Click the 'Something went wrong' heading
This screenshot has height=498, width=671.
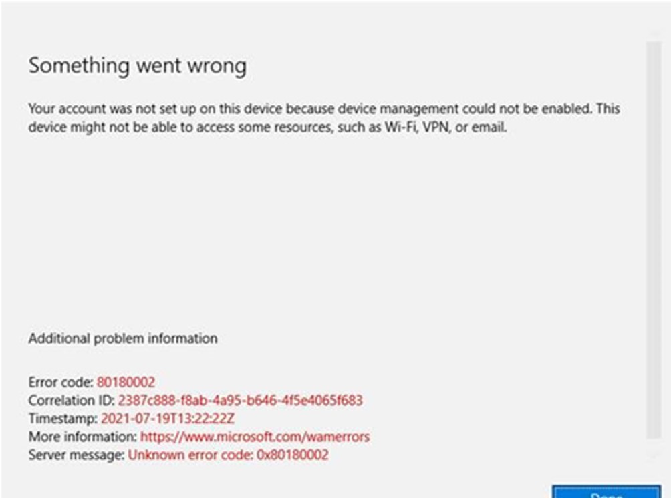click(138, 66)
